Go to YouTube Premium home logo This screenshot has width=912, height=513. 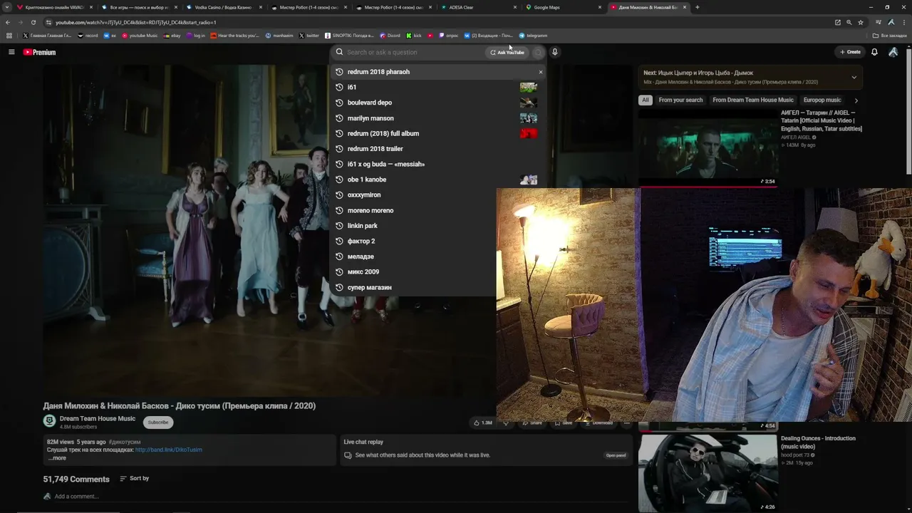[x=39, y=52]
